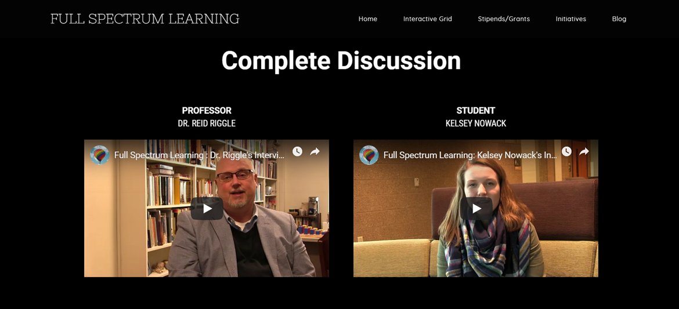Click the Full Spectrum Learning site logo

145,19
